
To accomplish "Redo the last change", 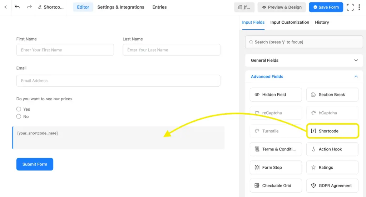I will click(x=29, y=7).
